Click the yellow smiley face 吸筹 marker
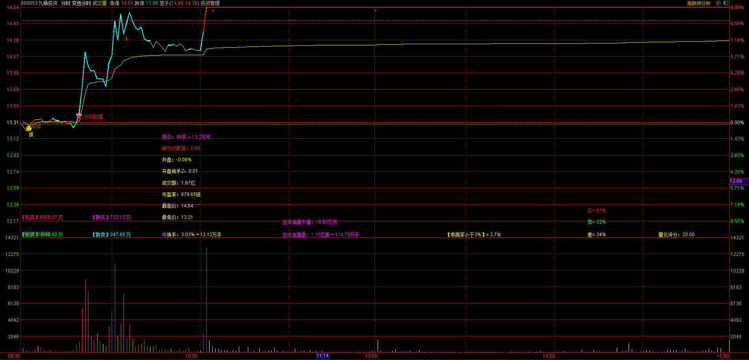This screenshot has height=360, width=749. [x=29, y=129]
